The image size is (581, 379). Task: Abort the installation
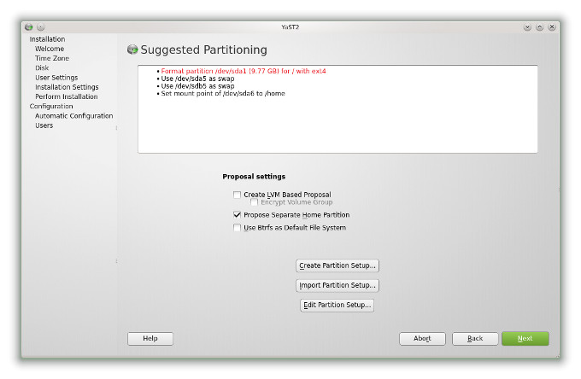point(422,339)
